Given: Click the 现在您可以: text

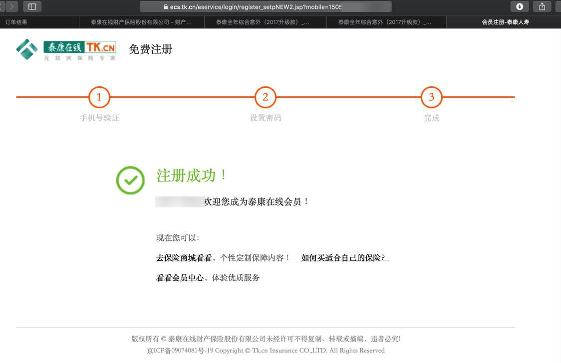Looking at the screenshot, I should [x=178, y=238].
